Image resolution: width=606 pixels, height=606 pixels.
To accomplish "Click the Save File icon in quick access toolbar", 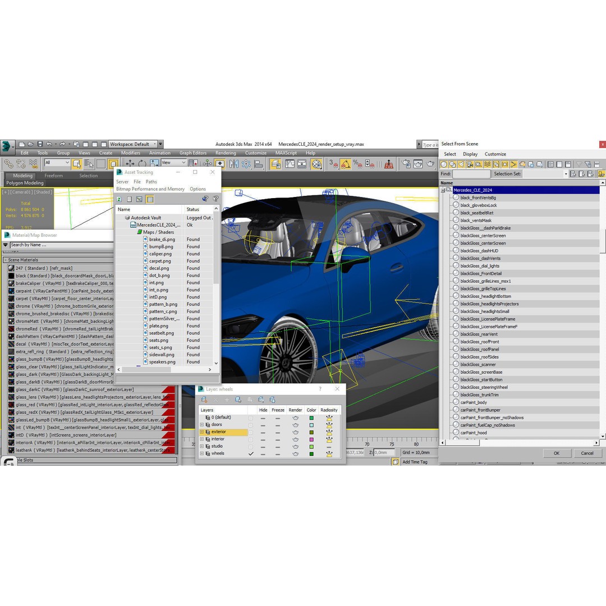I will (40, 144).
